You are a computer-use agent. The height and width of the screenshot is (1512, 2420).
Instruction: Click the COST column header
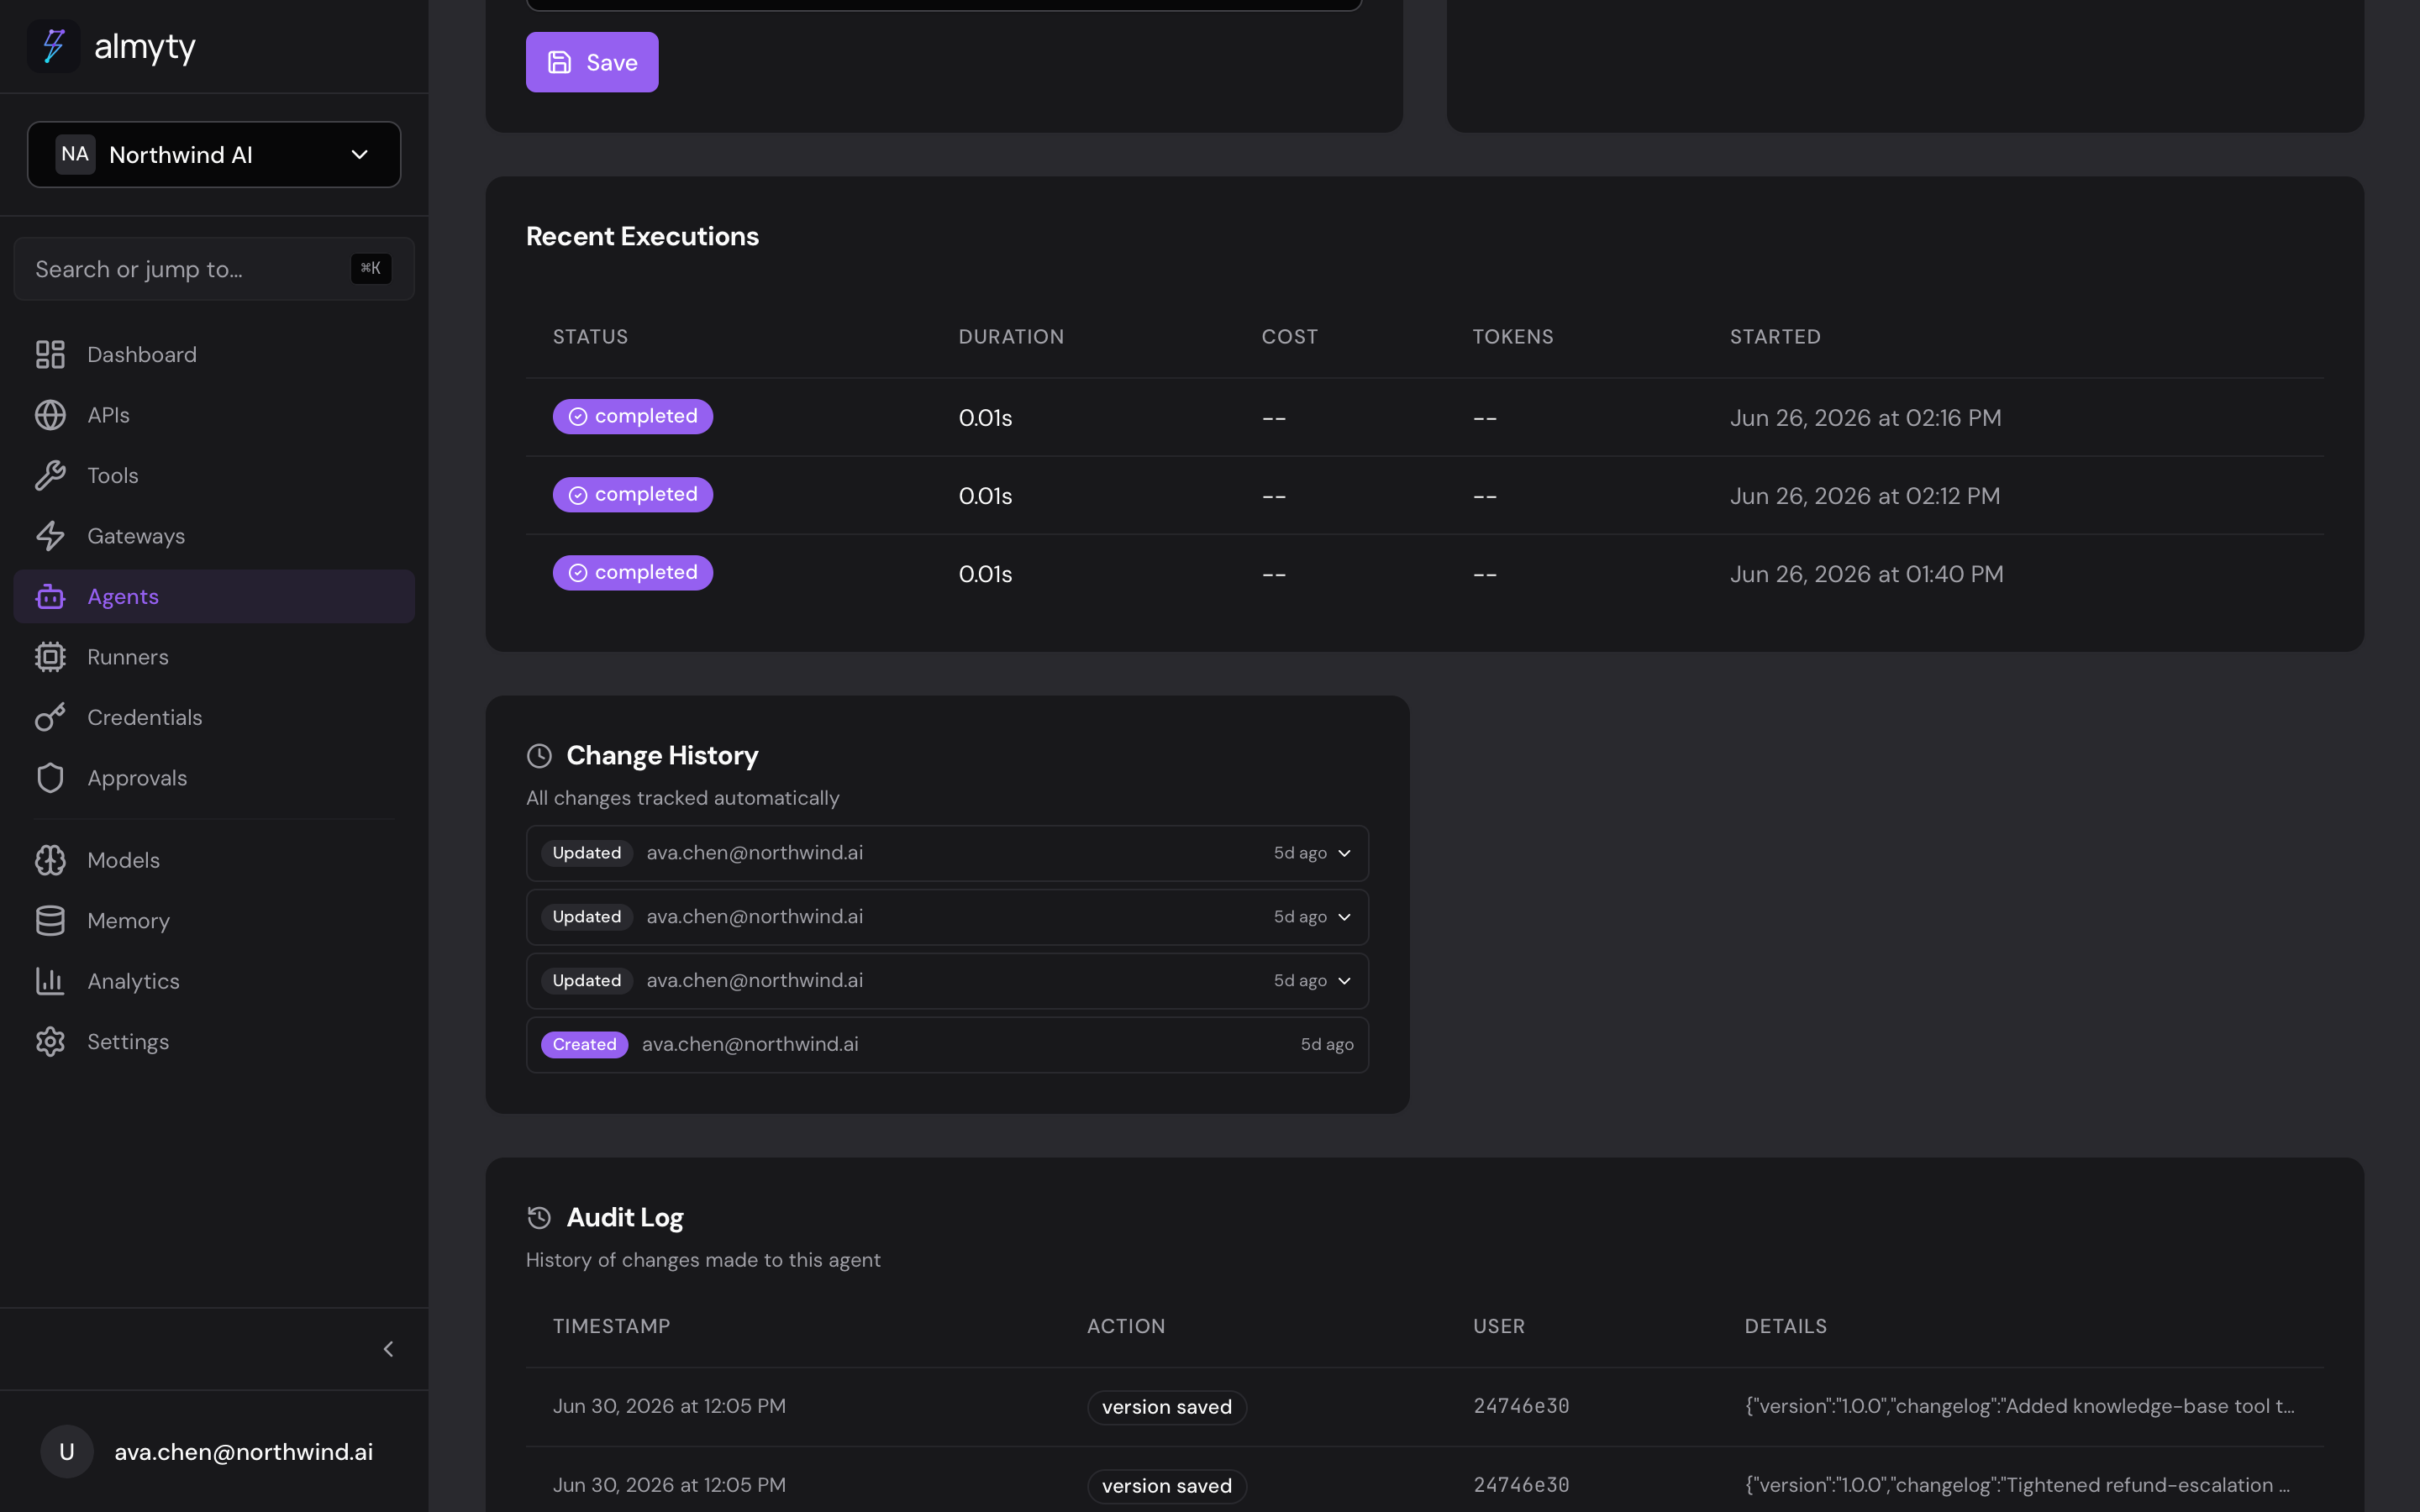pos(1290,337)
